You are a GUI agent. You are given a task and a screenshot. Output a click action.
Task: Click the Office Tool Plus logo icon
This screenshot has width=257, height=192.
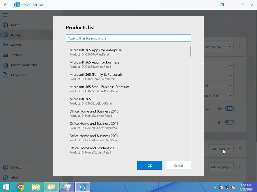click(x=17, y=5)
